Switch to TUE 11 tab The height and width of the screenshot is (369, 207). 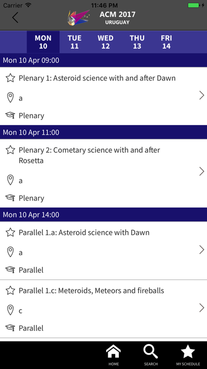[x=74, y=42]
